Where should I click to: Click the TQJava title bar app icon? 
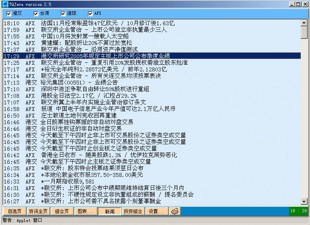[x=5, y=4]
